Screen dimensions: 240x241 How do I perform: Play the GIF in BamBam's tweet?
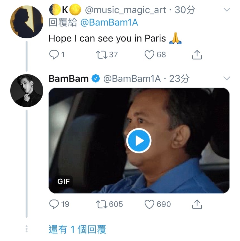click(139, 141)
